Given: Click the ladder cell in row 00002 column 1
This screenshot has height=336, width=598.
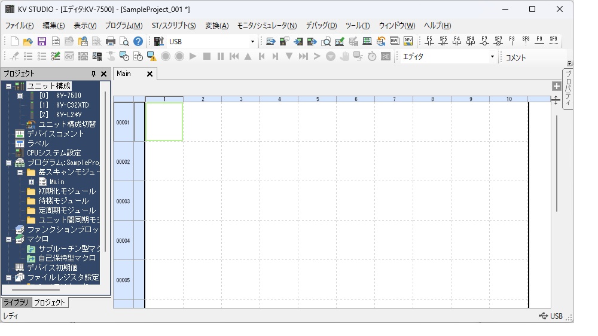Looking at the screenshot, I should pyautogui.click(x=164, y=161).
